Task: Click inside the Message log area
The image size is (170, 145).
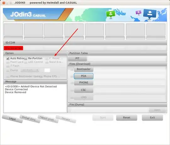Action: (35, 98)
